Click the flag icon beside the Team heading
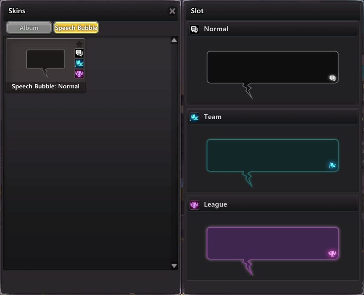The image size is (364, 295). click(x=194, y=117)
